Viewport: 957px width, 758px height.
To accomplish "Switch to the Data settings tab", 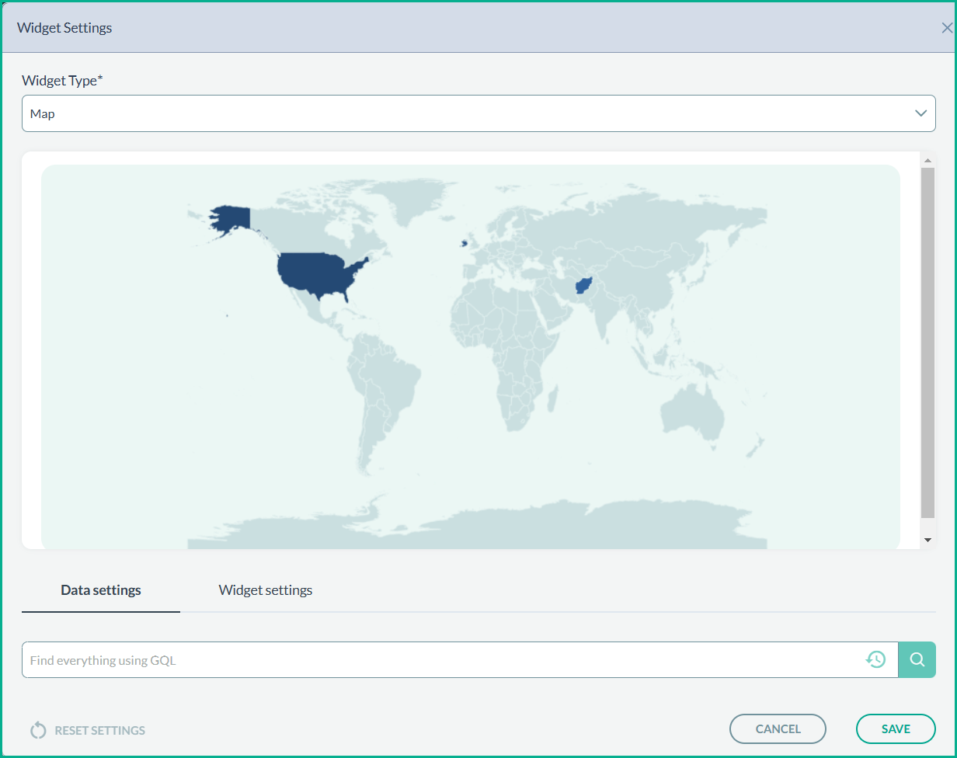I will point(101,590).
